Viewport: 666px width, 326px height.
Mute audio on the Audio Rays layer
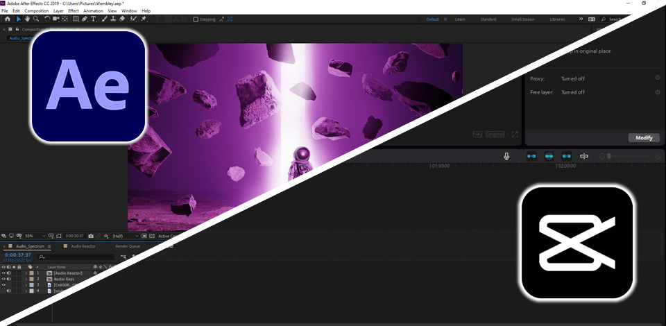[8, 279]
